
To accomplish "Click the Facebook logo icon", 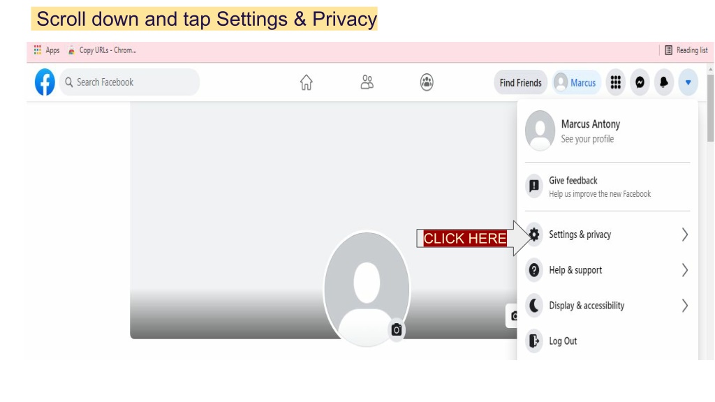I will (45, 82).
